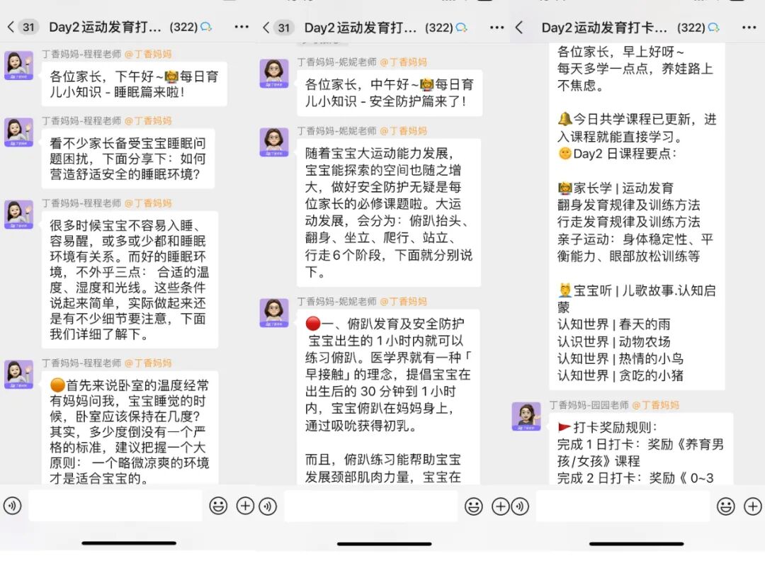
Task: Tap the earpiece icon beside (322) in 园园老师 chat
Action: pos(713,28)
